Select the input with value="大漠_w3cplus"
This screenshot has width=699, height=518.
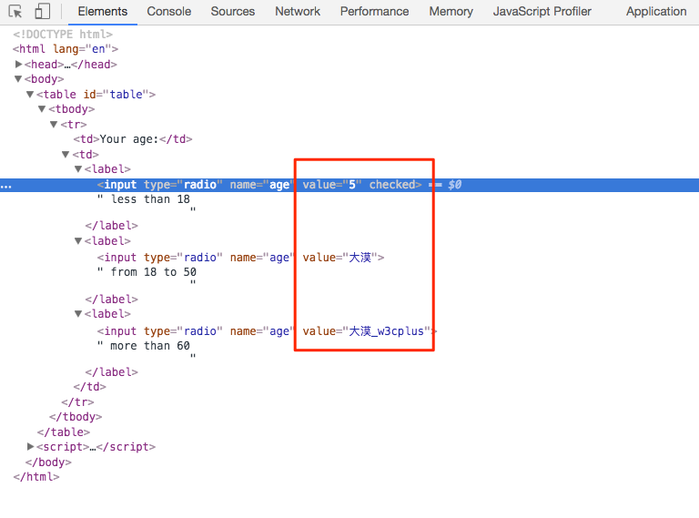click(x=267, y=331)
